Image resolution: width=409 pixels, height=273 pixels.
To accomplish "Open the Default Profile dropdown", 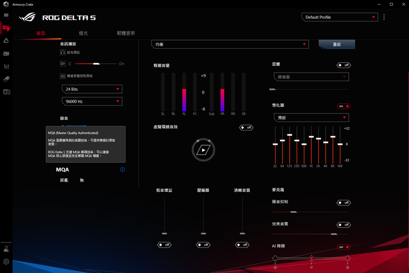I will (x=340, y=17).
